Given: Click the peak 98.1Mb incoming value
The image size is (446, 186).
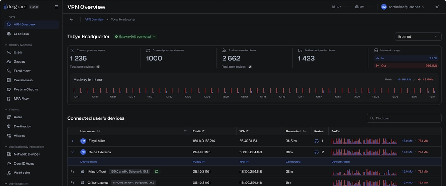Looking at the screenshot, I should click(x=407, y=80).
